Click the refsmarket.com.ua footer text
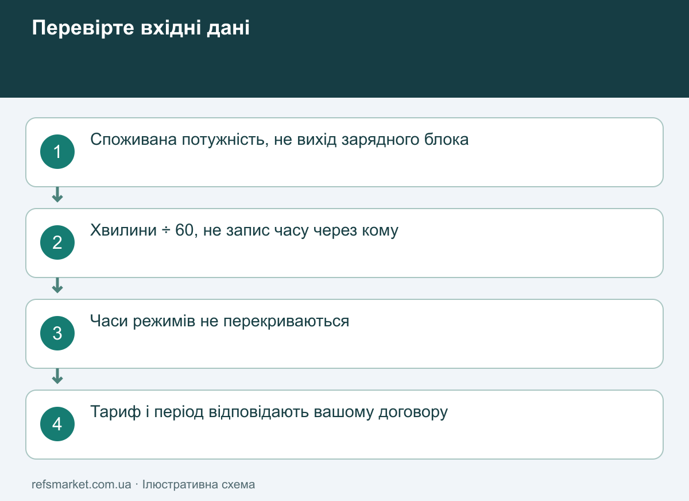 82,484
